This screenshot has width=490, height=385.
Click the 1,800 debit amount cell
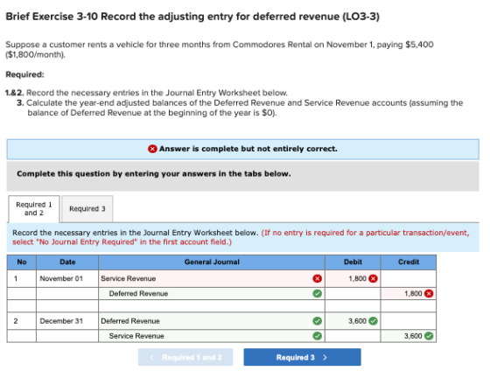353,278
